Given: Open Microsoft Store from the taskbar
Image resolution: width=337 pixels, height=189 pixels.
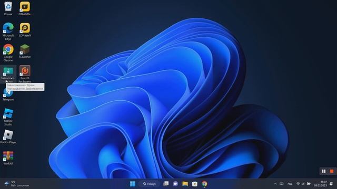Looking at the screenshot, I should pyautogui.click(x=195, y=184).
